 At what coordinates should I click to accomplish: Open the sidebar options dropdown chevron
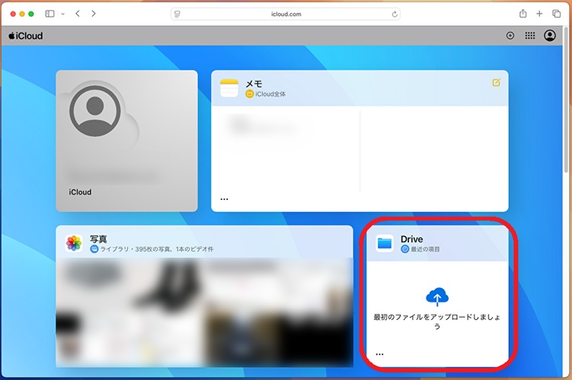62,14
